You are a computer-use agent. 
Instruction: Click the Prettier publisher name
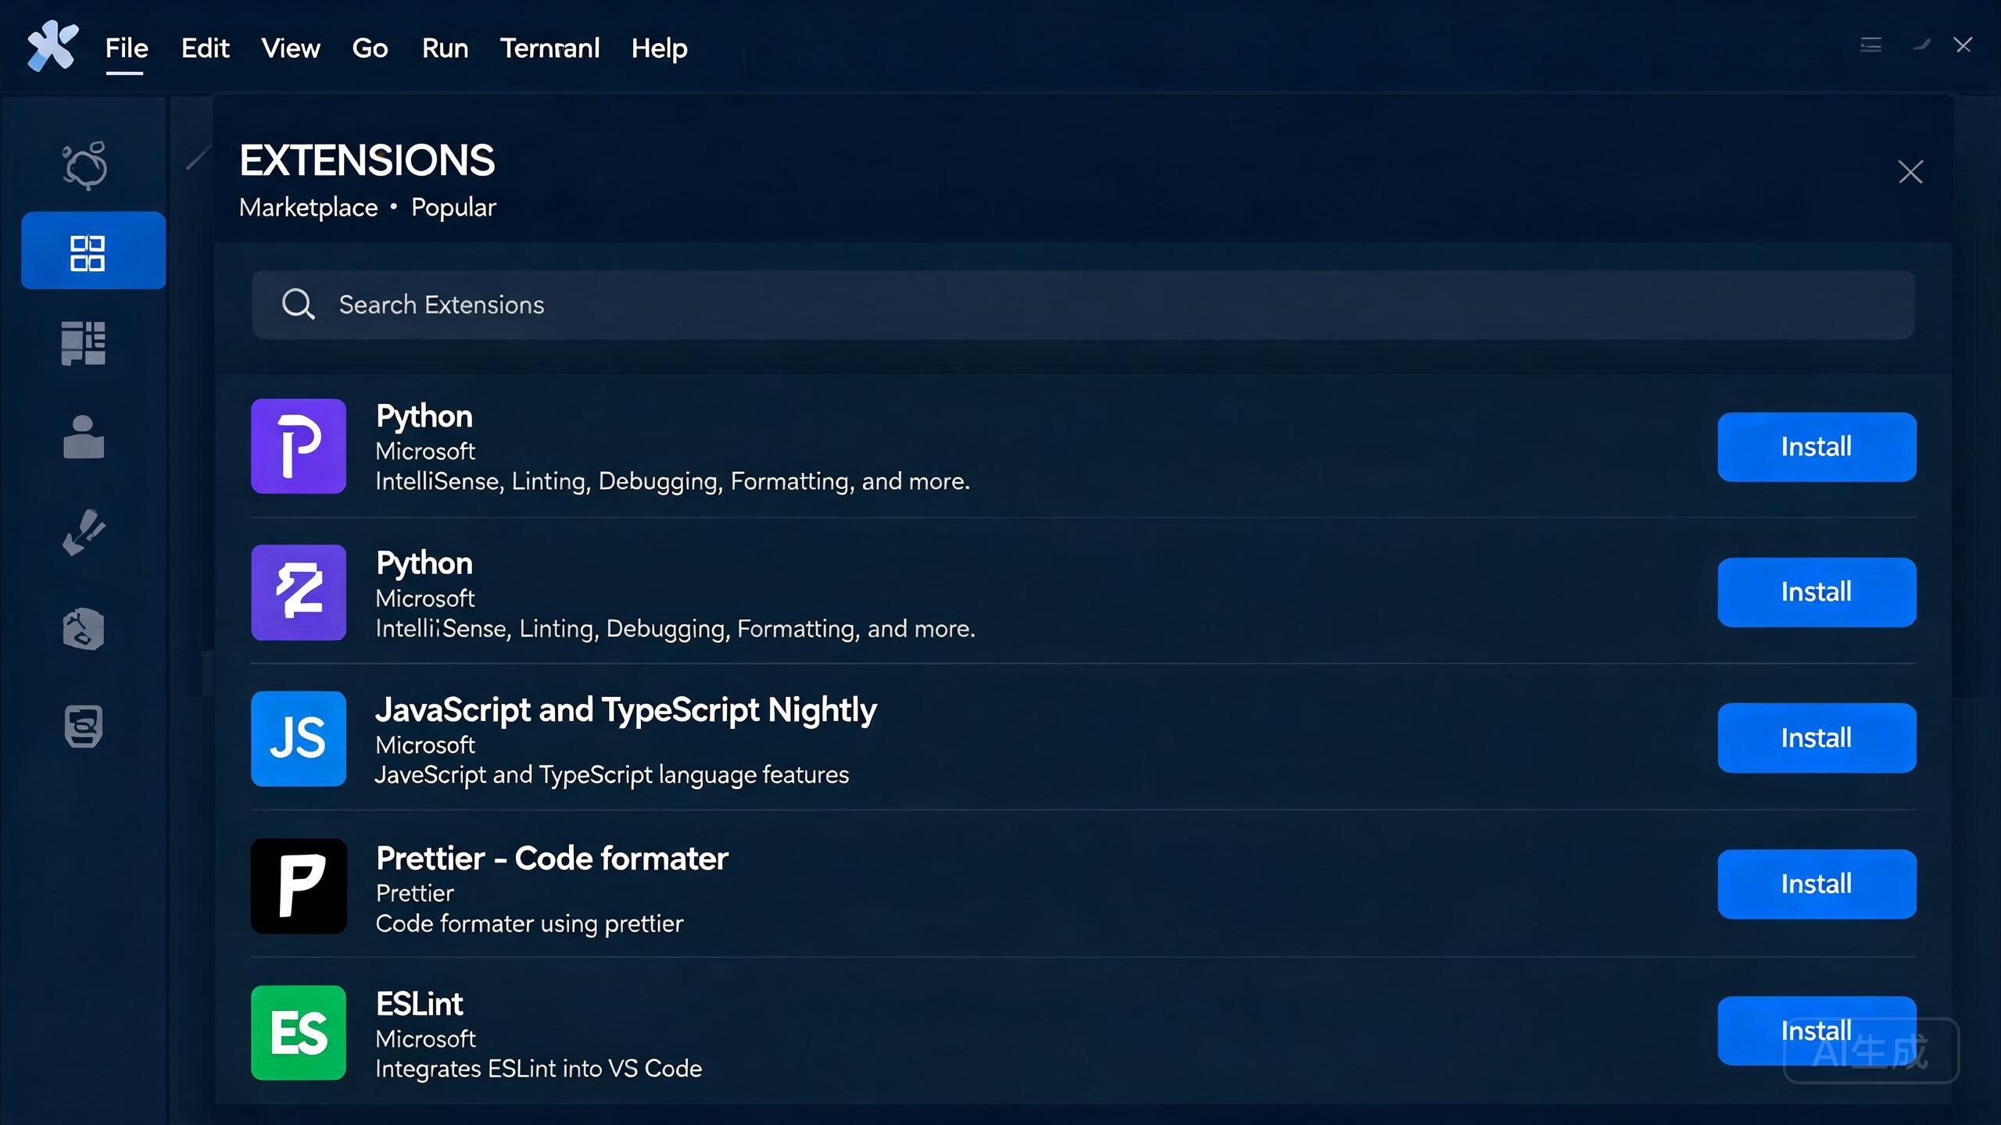[414, 893]
